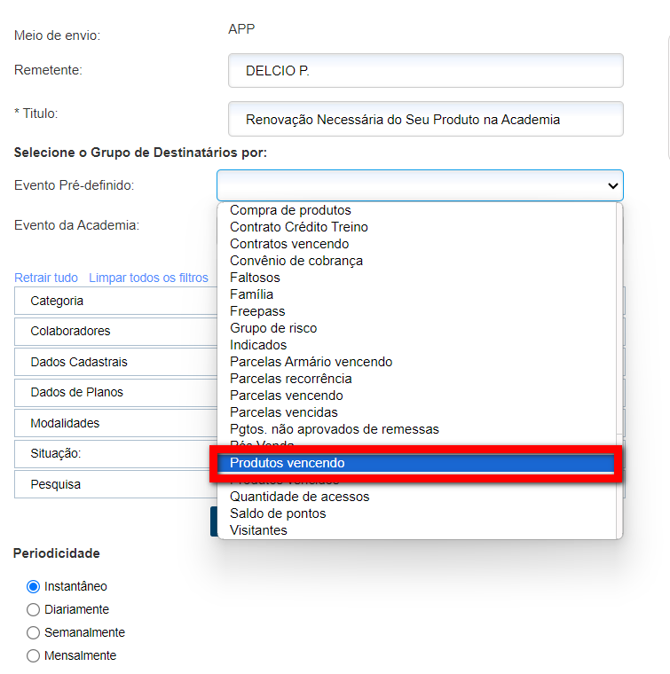
Task: Enable Mensalmente periodicity
Action: (34, 656)
